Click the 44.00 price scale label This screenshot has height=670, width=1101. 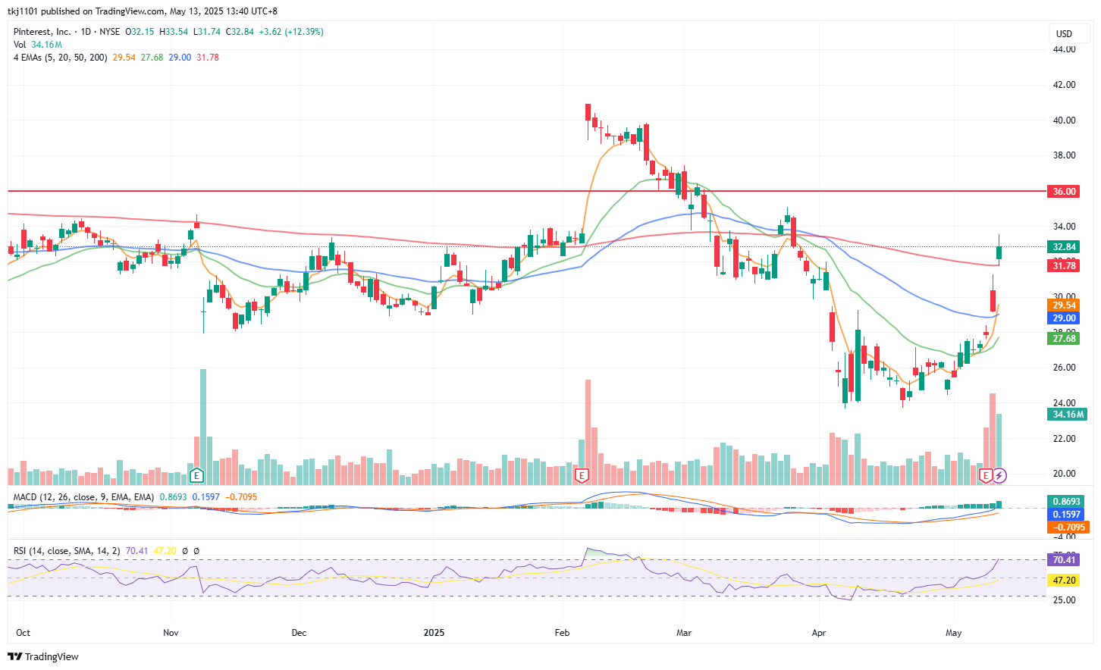(x=1064, y=49)
